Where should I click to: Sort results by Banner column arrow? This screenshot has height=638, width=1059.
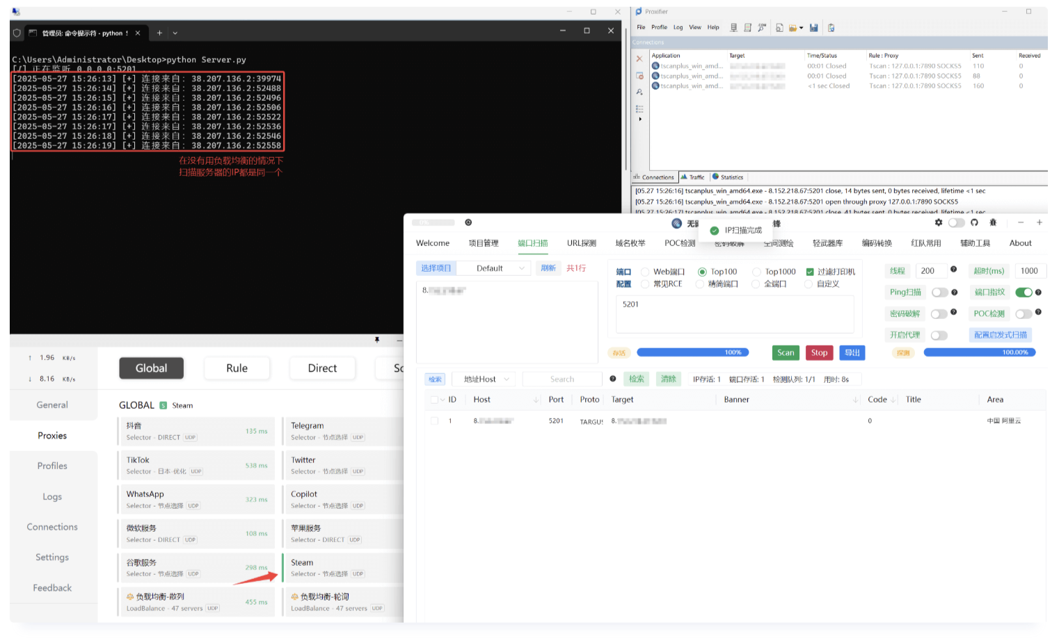pyautogui.click(x=855, y=400)
